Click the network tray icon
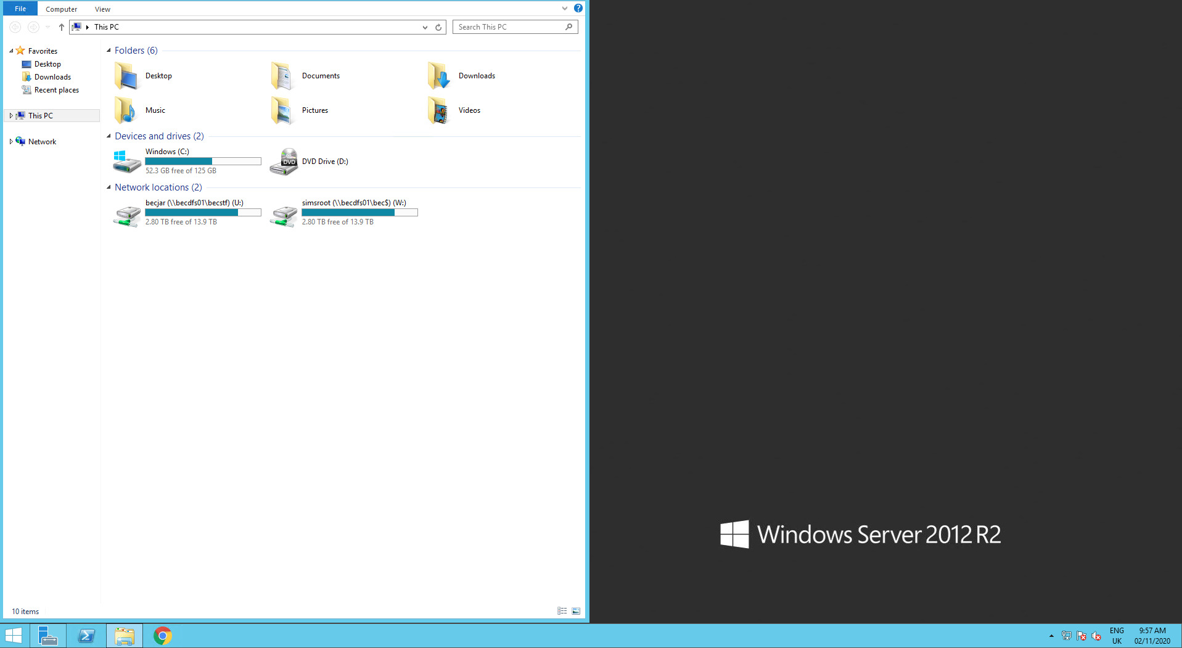The height and width of the screenshot is (648, 1182). 1067,636
